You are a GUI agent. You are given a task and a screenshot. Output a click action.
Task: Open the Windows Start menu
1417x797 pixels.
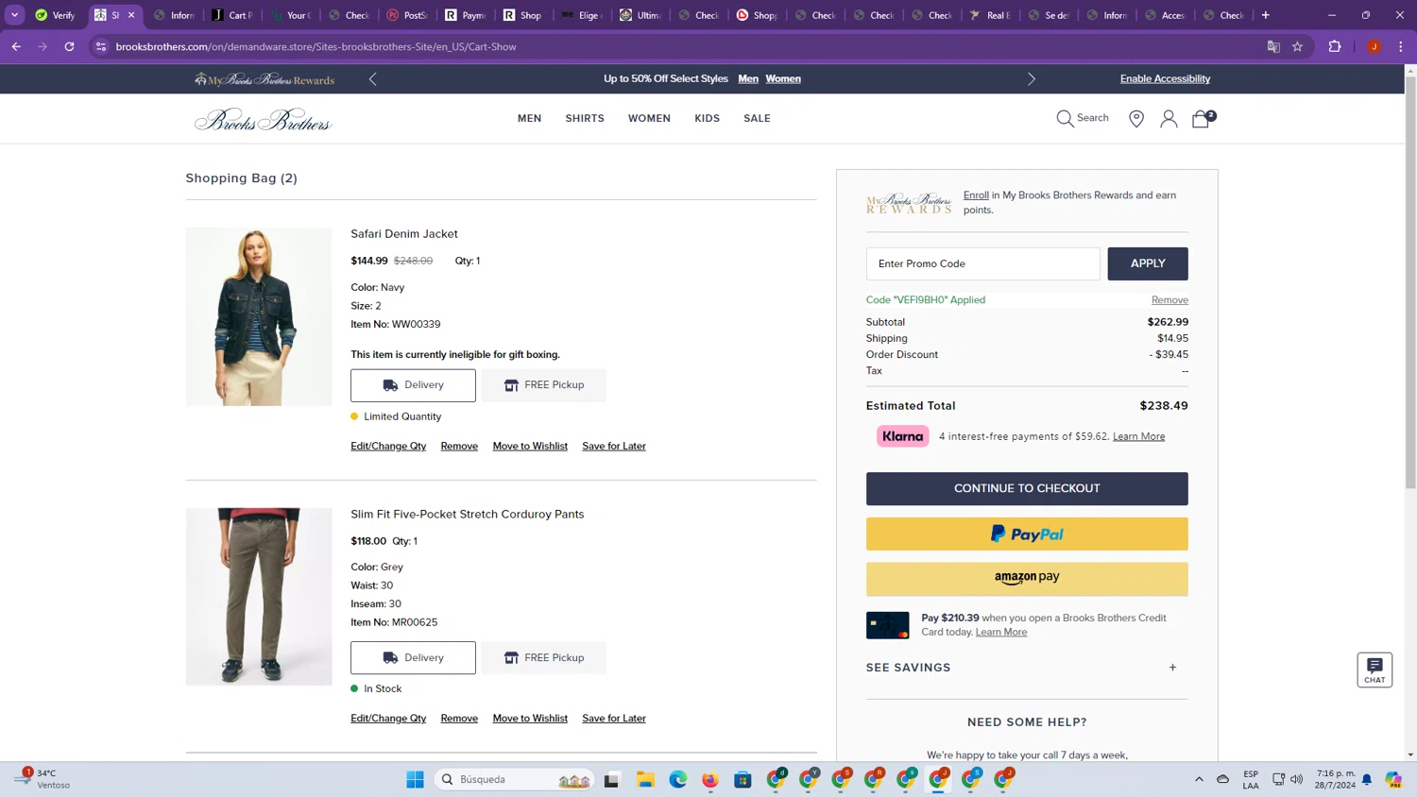[415, 779]
